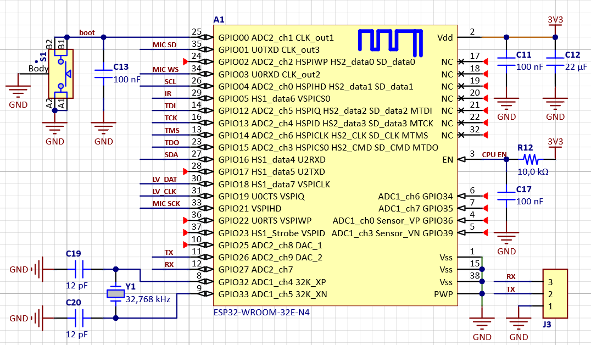Select the ESP32-WROOM-32E-N4 part name text
Image resolution: width=591 pixels, height=345 pixels.
261,312
